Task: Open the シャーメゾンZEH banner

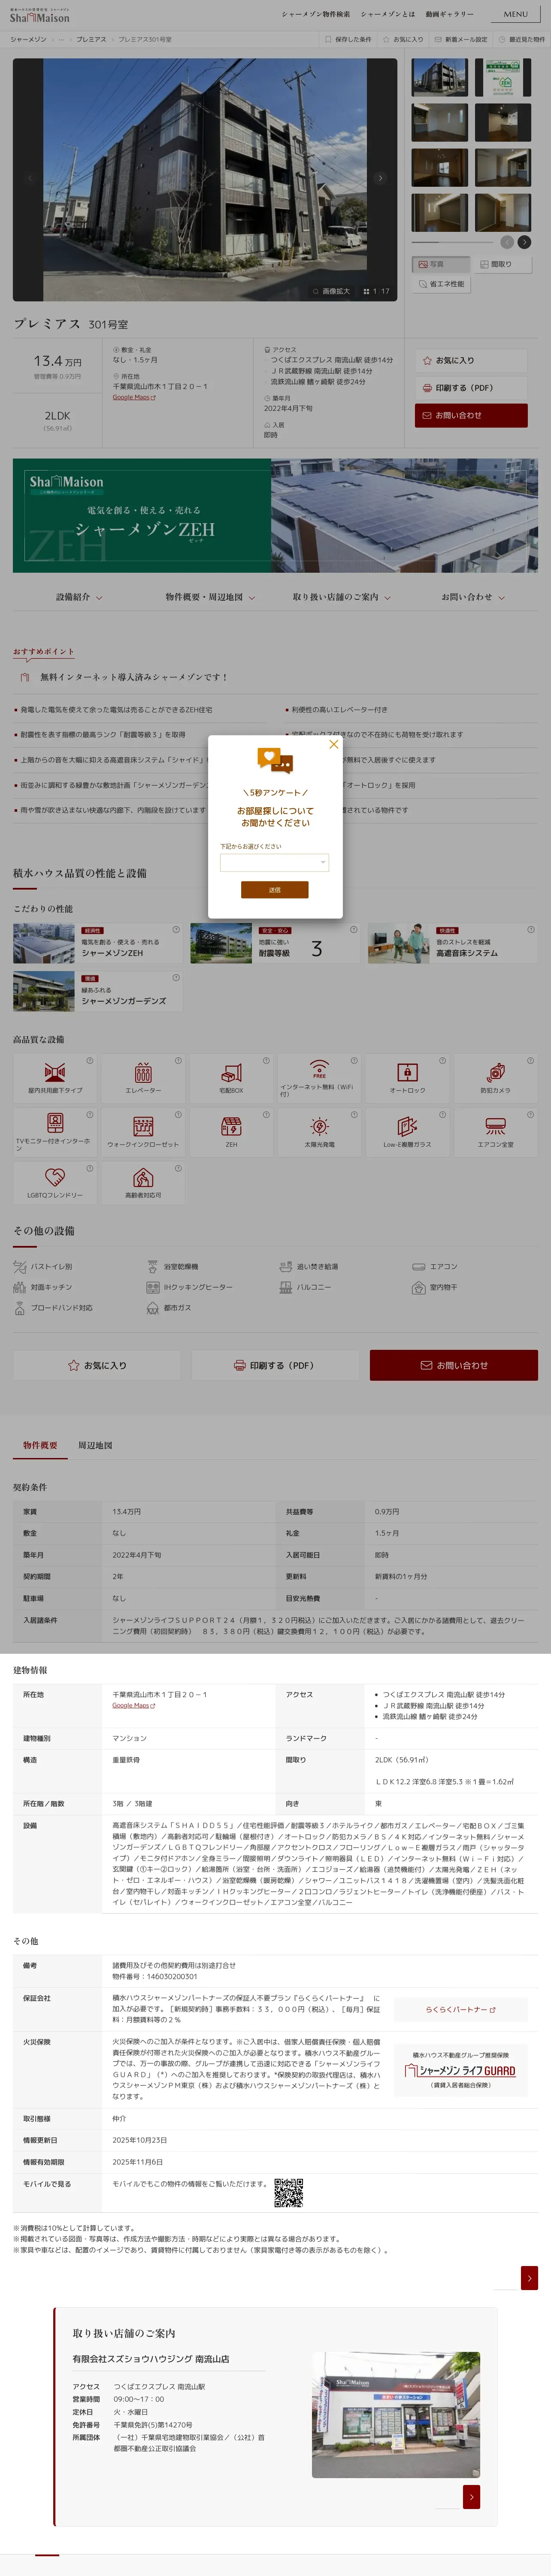Action: point(275,516)
